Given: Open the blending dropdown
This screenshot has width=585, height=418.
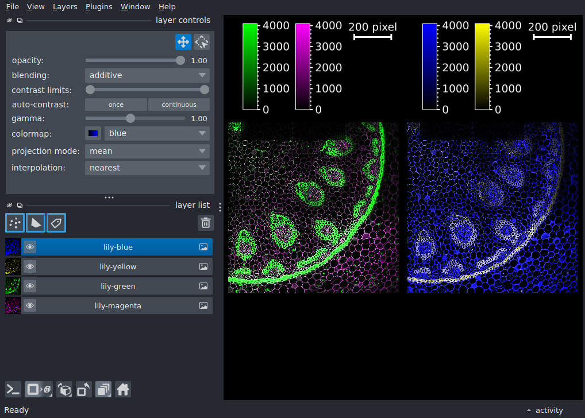Looking at the screenshot, I should pos(147,75).
